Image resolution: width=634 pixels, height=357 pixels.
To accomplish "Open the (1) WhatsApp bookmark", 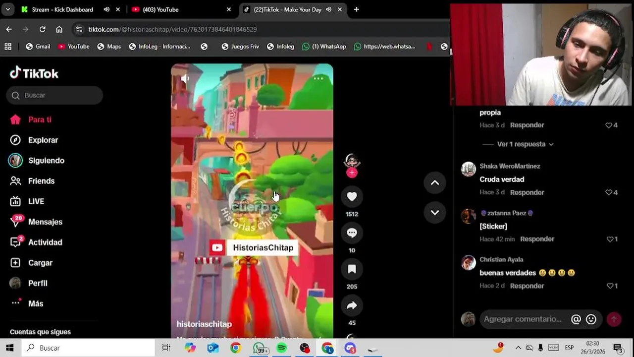I will point(324,46).
